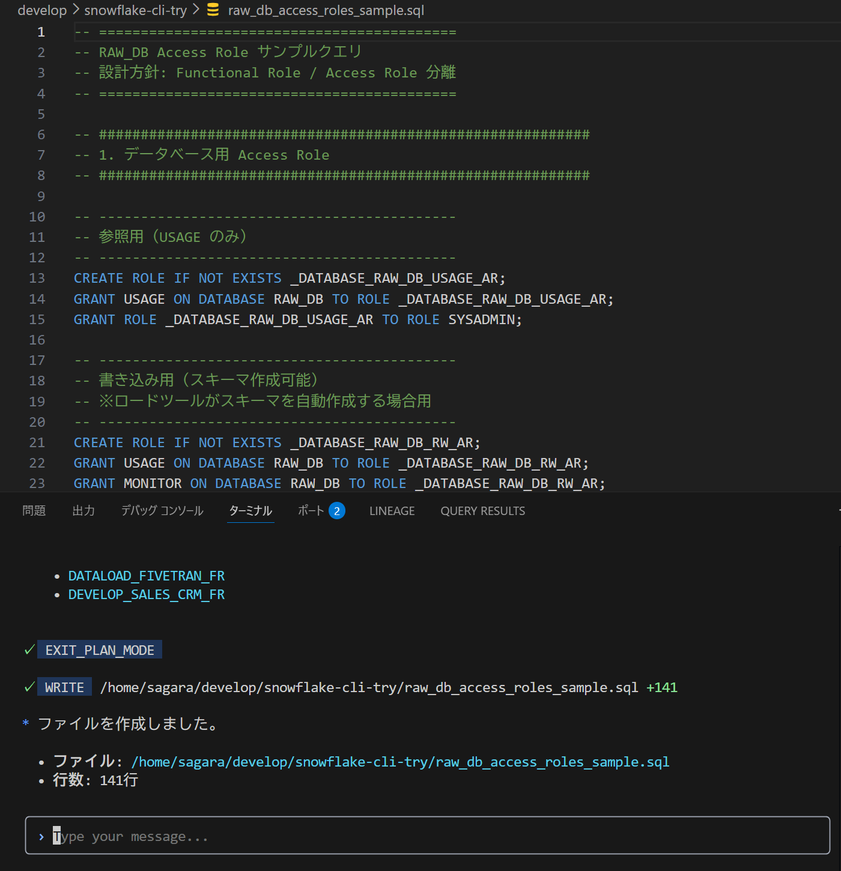The width and height of the screenshot is (841, 871).
Task: Click the ports count badge showing 2
Action: click(x=337, y=511)
